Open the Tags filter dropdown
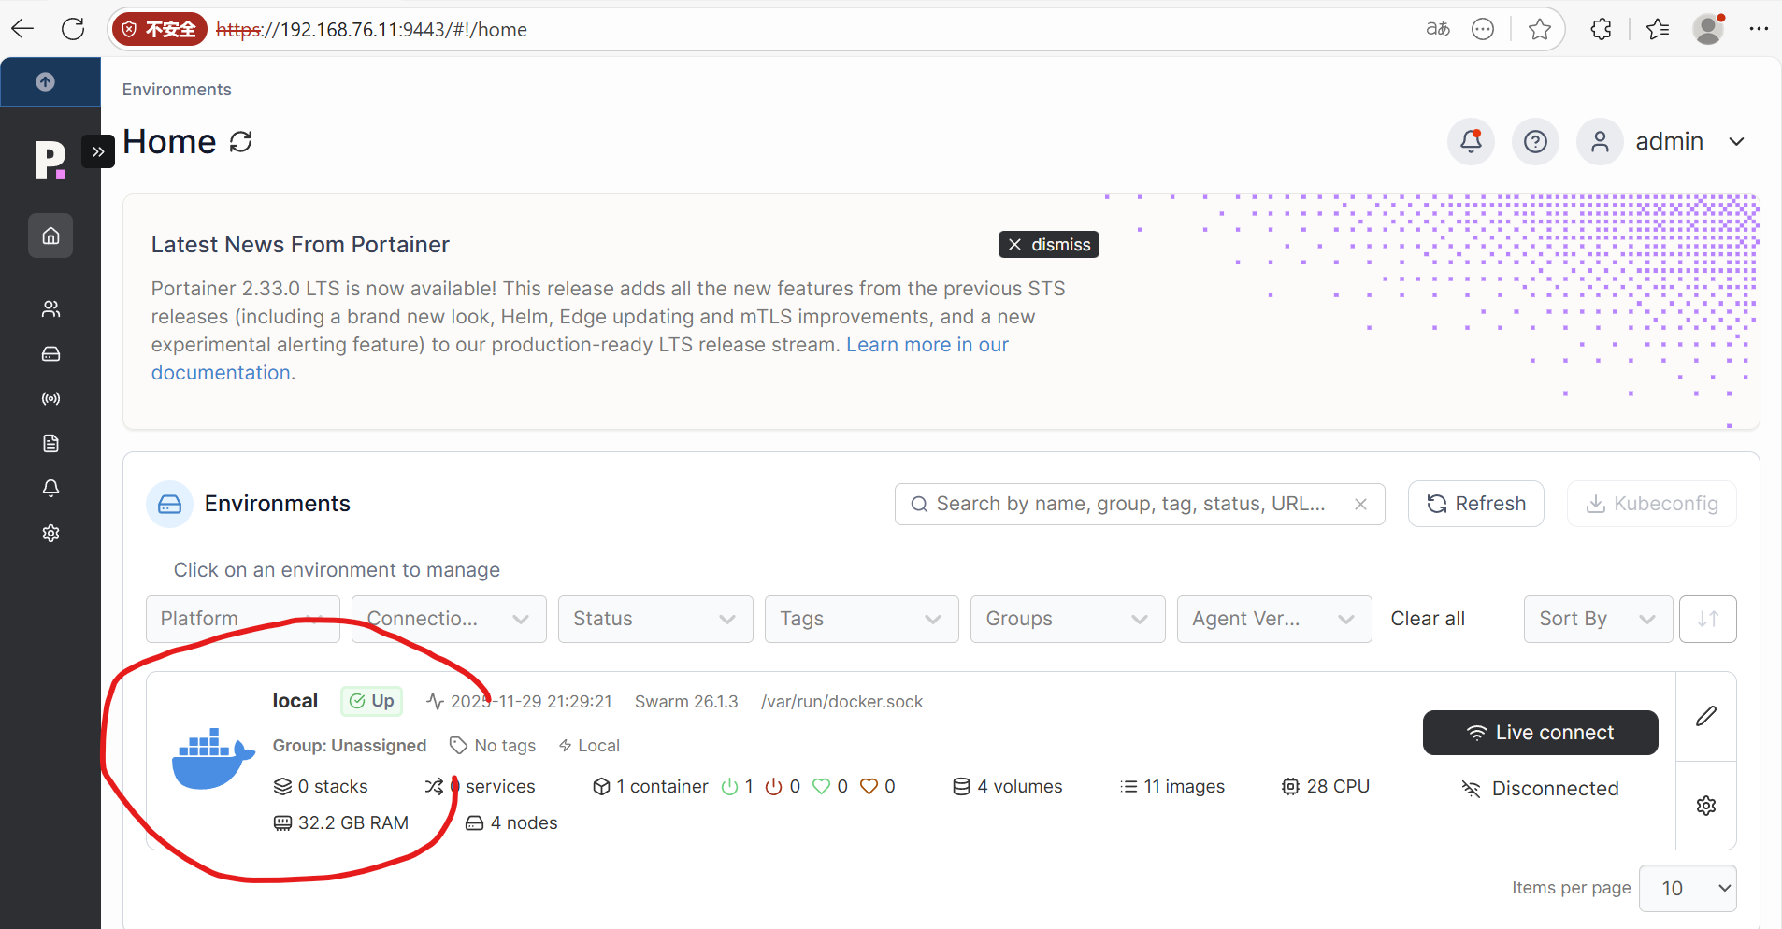1782x929 pixels. pos(862,619)
